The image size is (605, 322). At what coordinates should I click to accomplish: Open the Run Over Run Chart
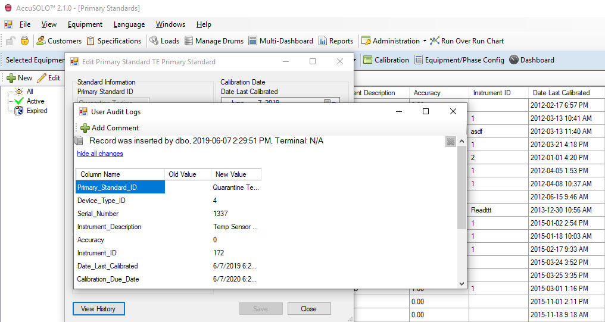click(466, 41)
